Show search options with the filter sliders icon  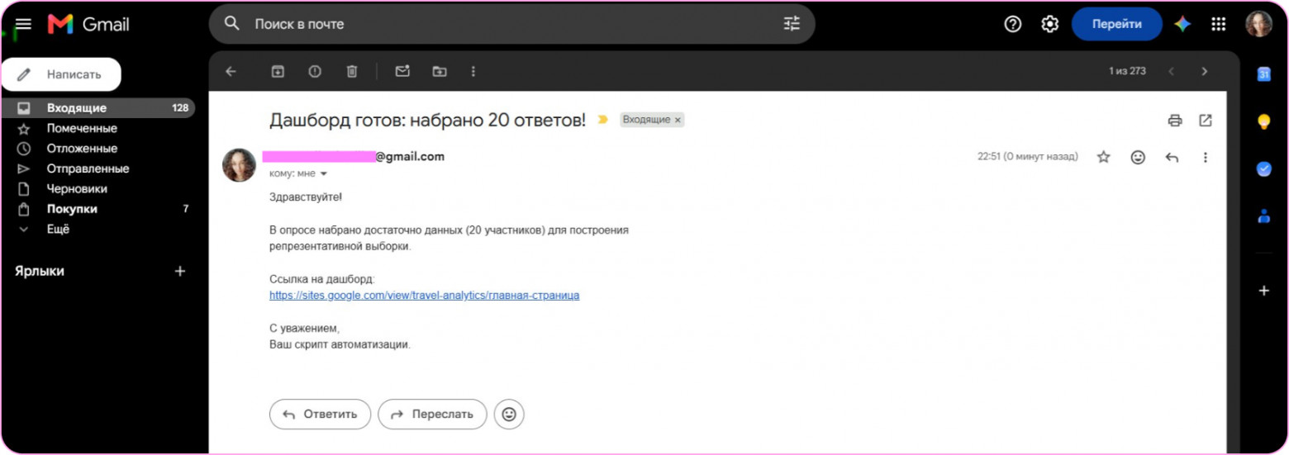pyautogui.click(x=792, y=24)
